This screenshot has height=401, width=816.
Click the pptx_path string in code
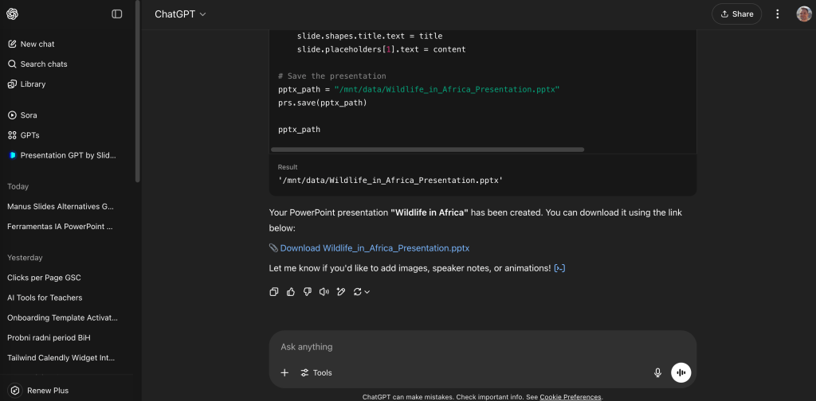(447, 89)
